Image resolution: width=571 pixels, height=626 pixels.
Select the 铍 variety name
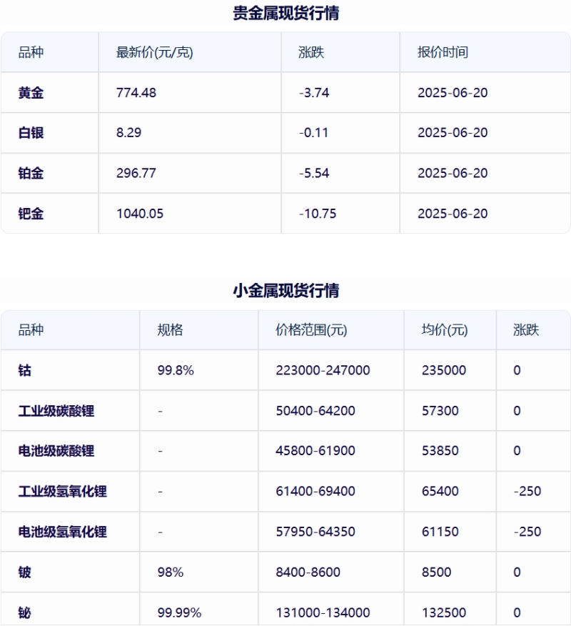point(24,572)
